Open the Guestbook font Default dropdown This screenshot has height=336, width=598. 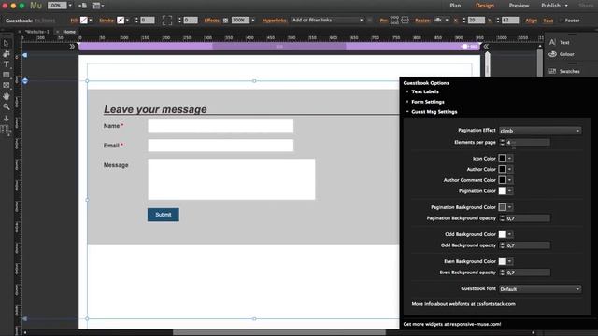click(540, 289)
